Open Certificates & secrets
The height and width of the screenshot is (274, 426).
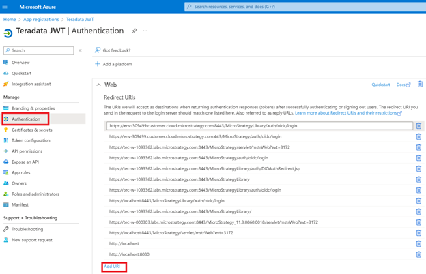pyautogui.click(x=32, y=130)
